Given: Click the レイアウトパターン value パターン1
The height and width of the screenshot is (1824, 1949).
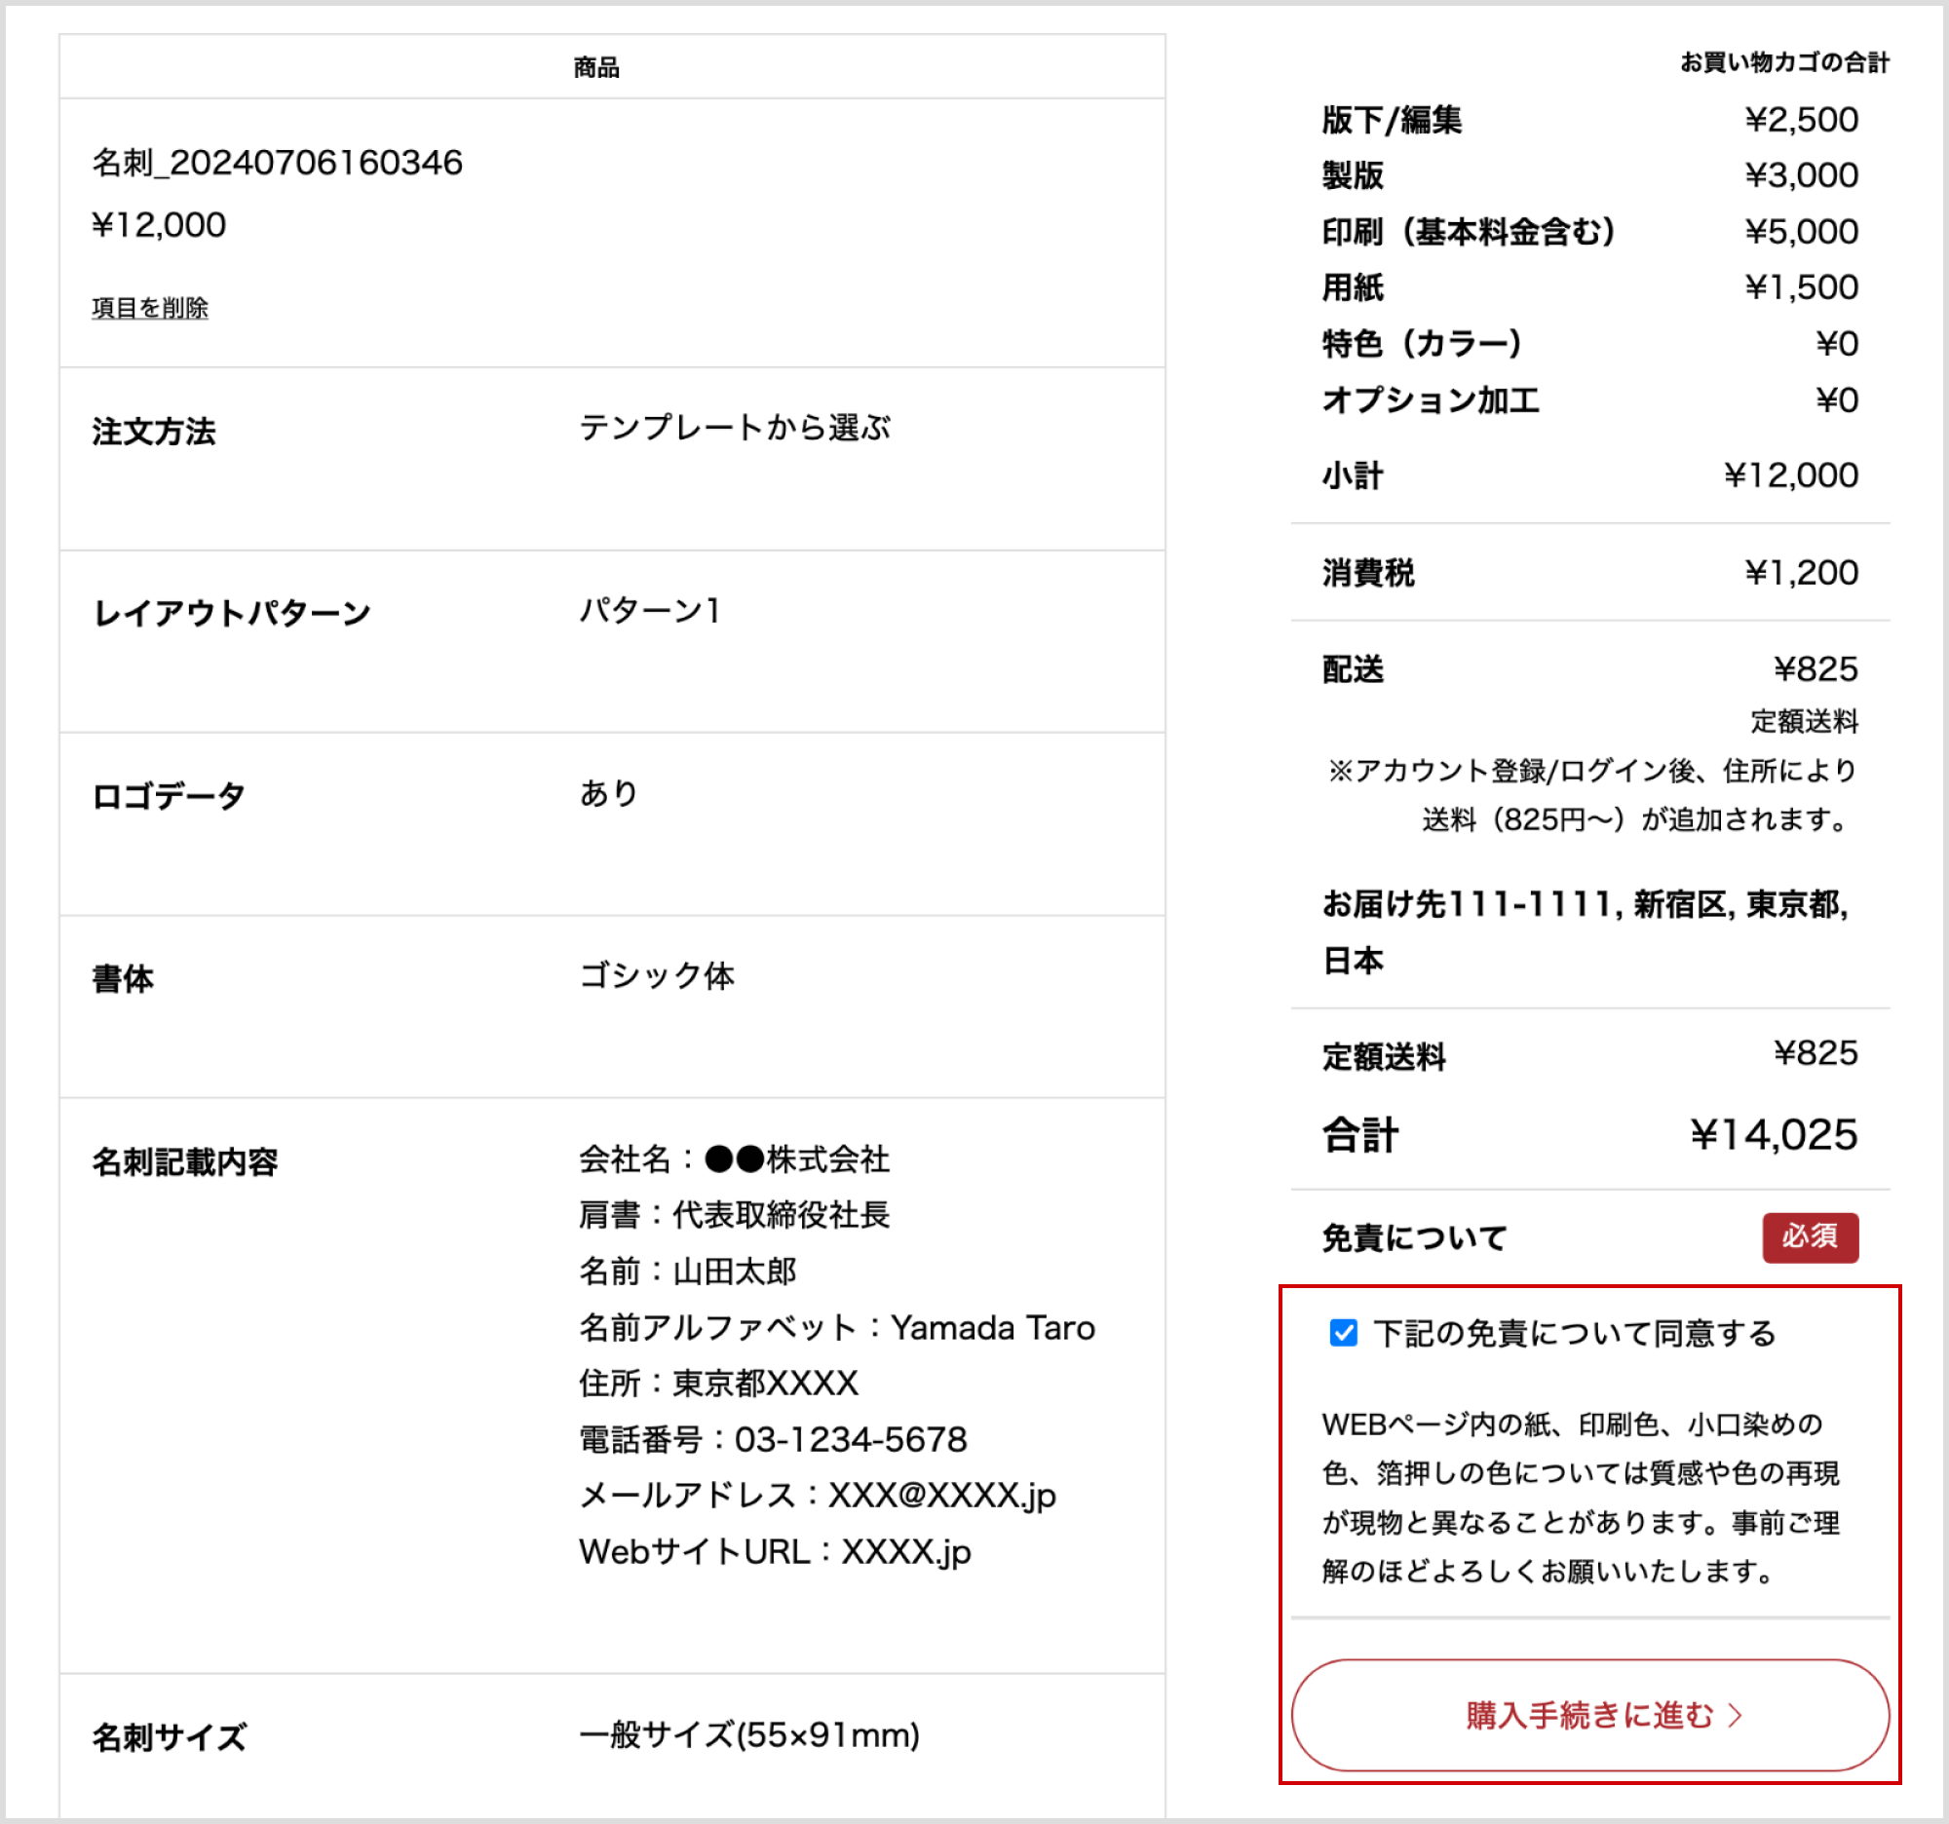Looking at the screenshot, I should tap(650, 611).
